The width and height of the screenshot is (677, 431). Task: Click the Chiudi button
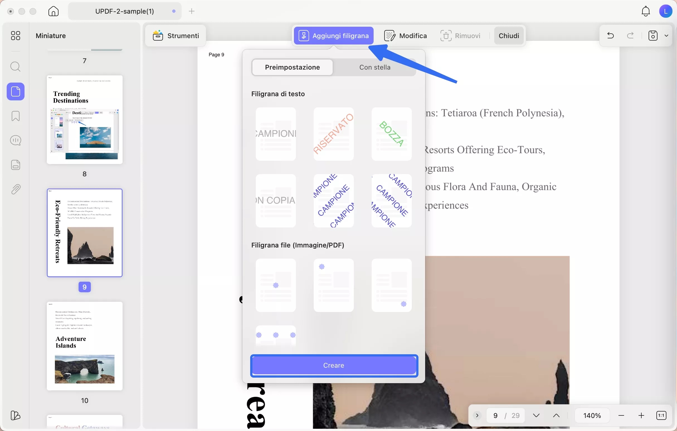tap(509, 36)
